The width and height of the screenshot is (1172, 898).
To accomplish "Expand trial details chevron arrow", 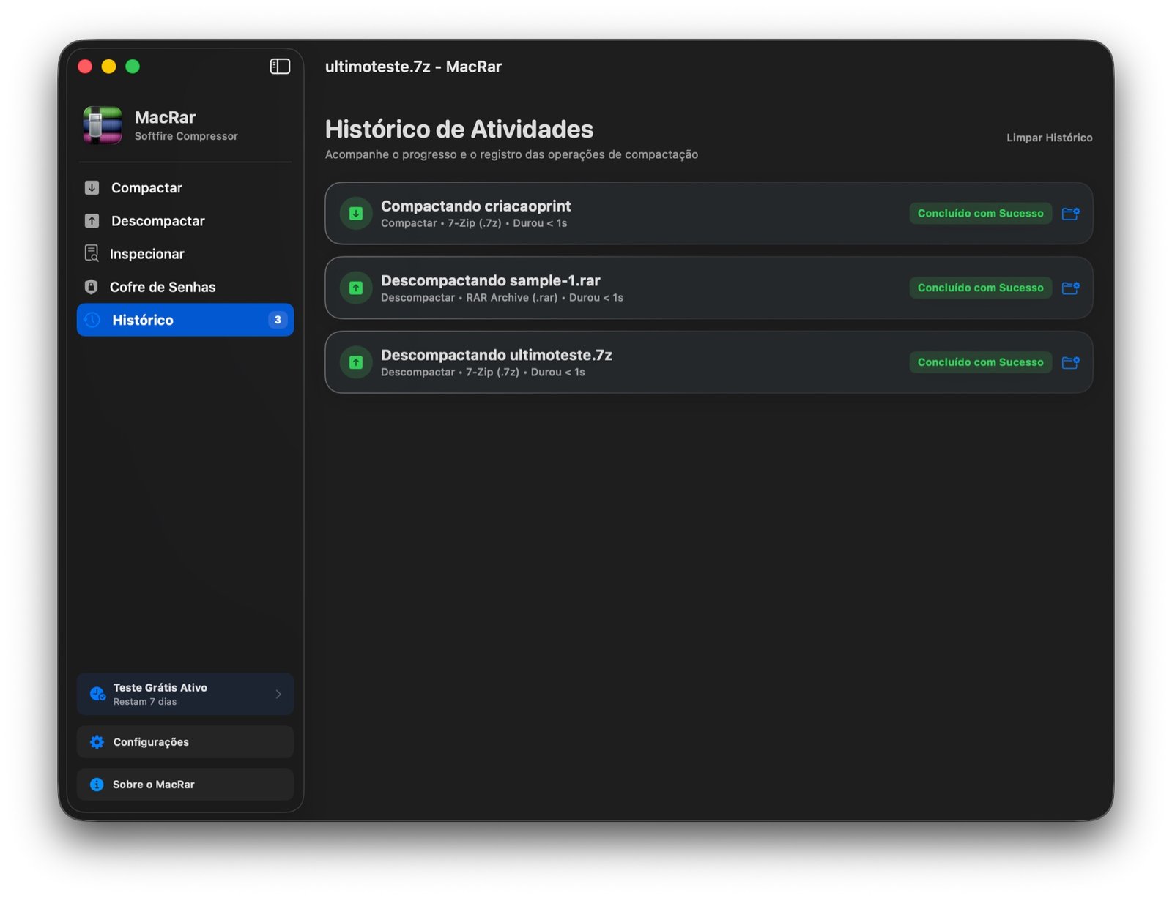I will (x=278, y=694).
